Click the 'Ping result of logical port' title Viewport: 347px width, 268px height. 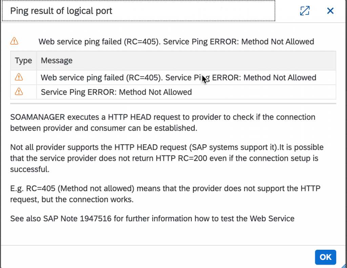(x=61, y=11)
